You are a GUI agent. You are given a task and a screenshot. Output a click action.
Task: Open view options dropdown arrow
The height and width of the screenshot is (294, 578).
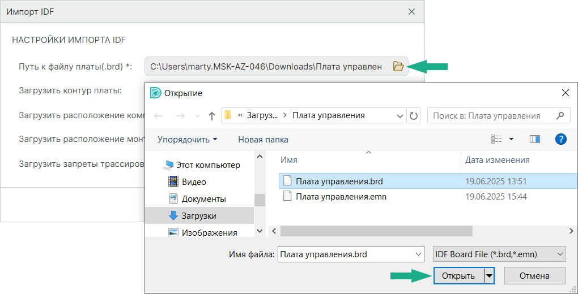click(x=511, y=139)
